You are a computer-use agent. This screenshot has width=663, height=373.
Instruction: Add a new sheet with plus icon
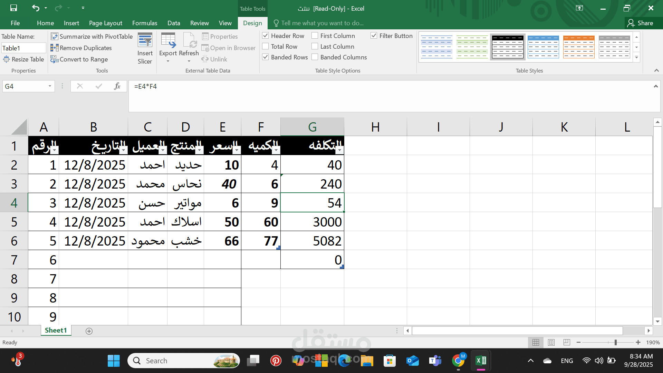pyautogui.click(x=89, y=331)
